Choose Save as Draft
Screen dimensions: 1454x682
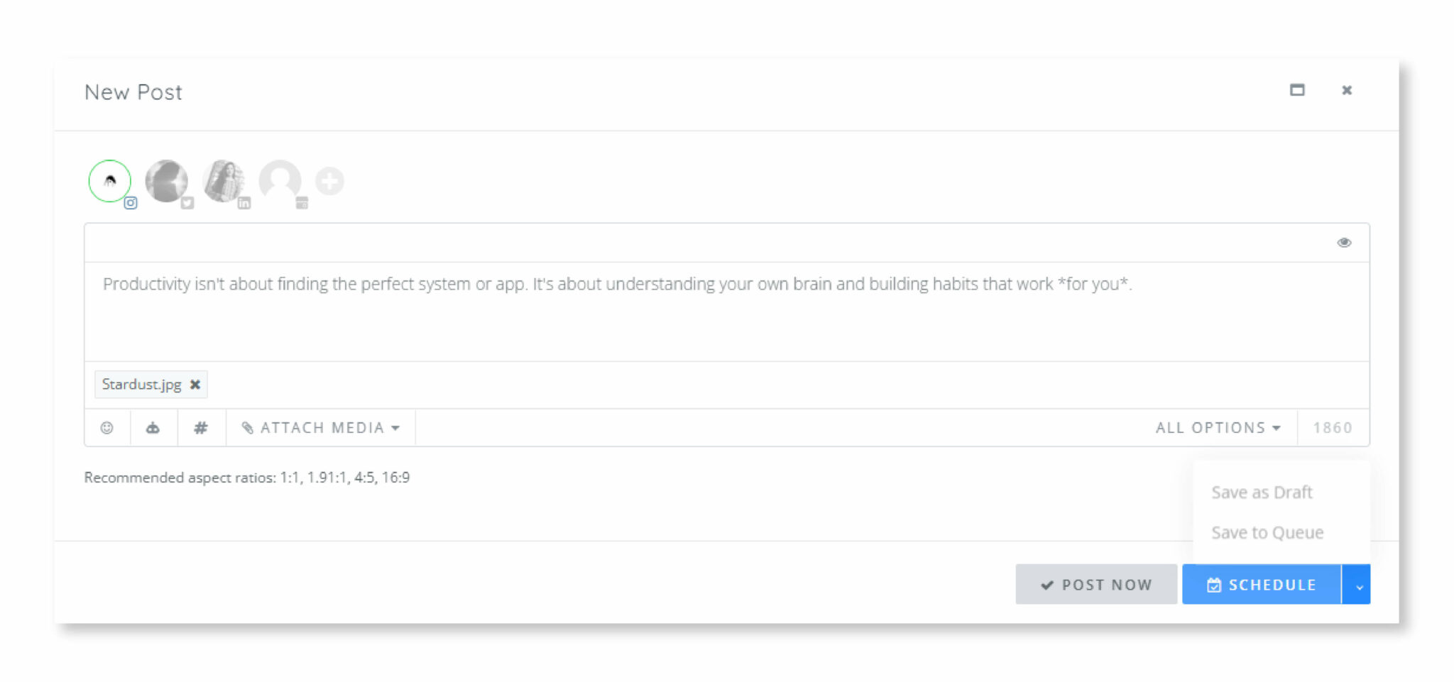[1262, 493]
